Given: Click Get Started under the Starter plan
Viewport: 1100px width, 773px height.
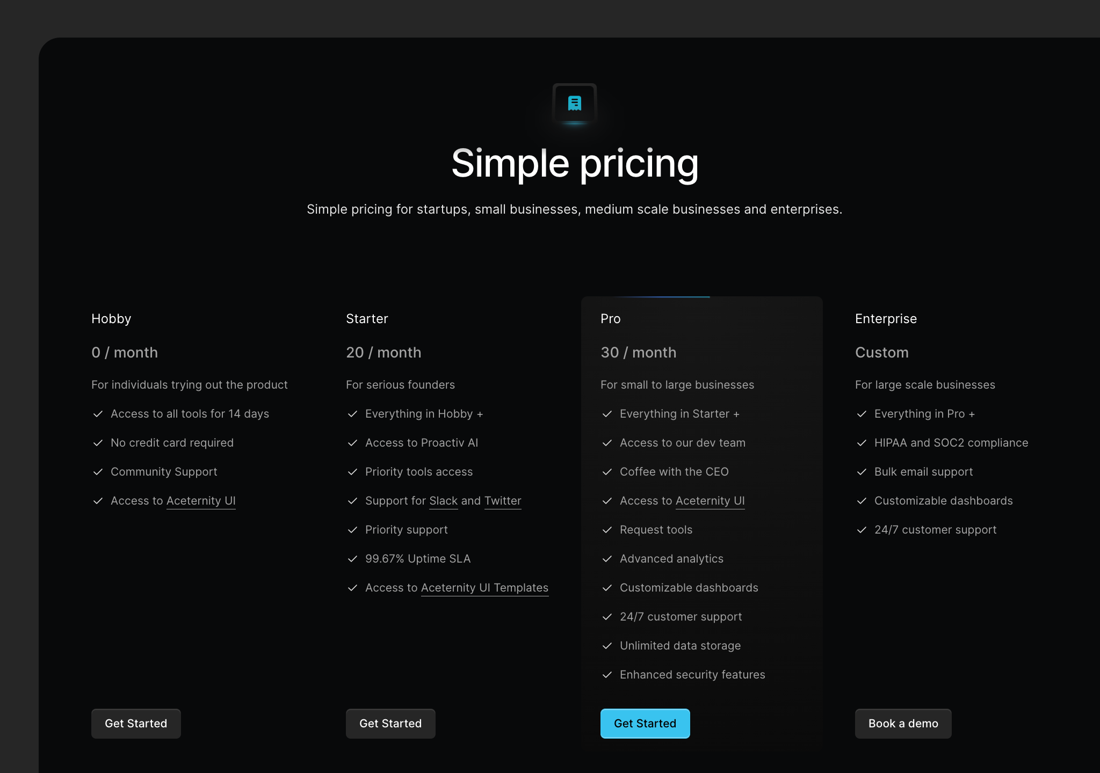Looking at the screenshot, I should pyautogui.click(x=390, y=723).
